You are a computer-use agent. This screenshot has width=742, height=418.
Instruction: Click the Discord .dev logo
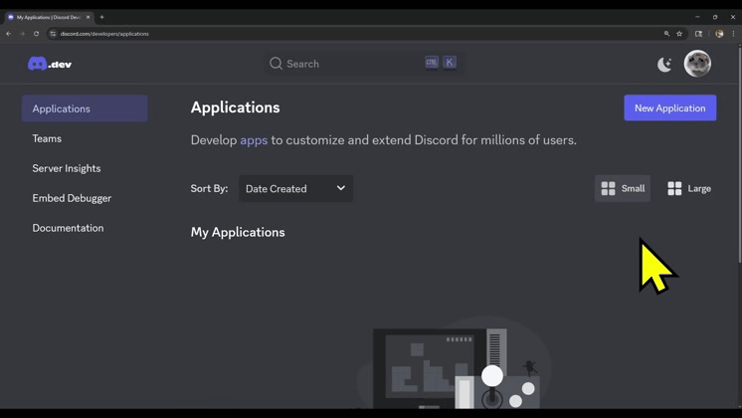[50, 64]
